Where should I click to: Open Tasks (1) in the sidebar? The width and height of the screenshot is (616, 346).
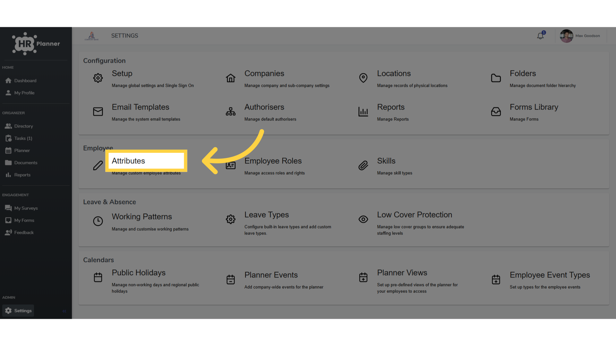click(19, 138)
